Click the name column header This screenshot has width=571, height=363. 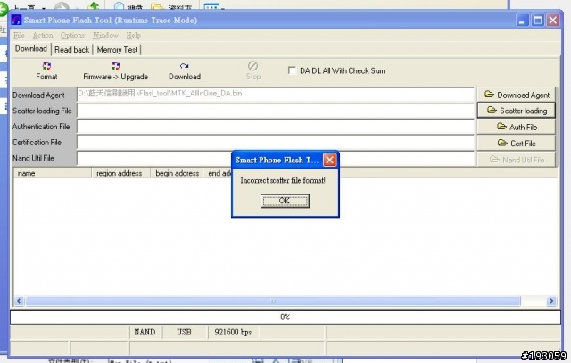point(53,173)
